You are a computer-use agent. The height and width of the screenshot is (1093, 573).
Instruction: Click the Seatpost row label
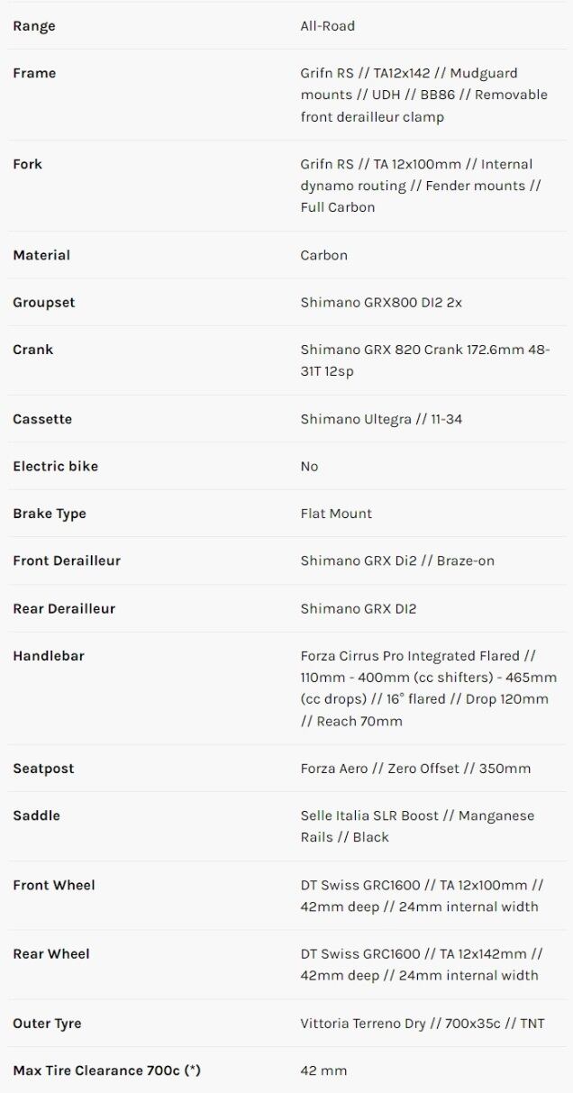tap(43, 769)
